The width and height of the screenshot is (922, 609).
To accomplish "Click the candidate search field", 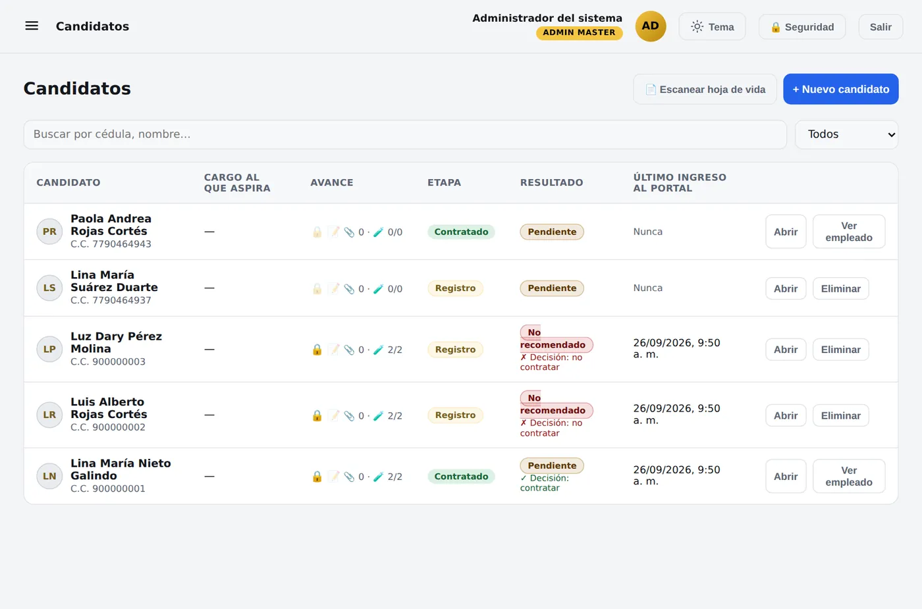I will tap(405, 134).
